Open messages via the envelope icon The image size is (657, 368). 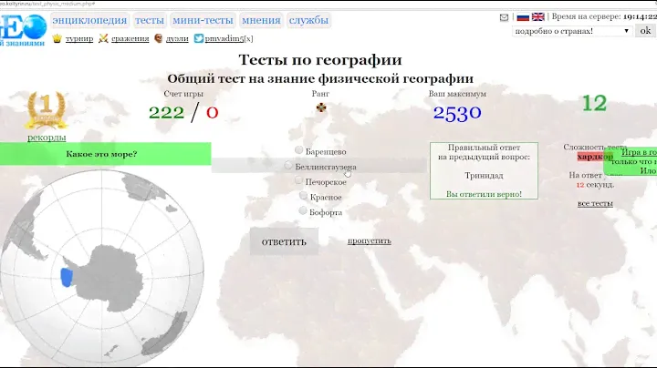click(x=505, y=17)
